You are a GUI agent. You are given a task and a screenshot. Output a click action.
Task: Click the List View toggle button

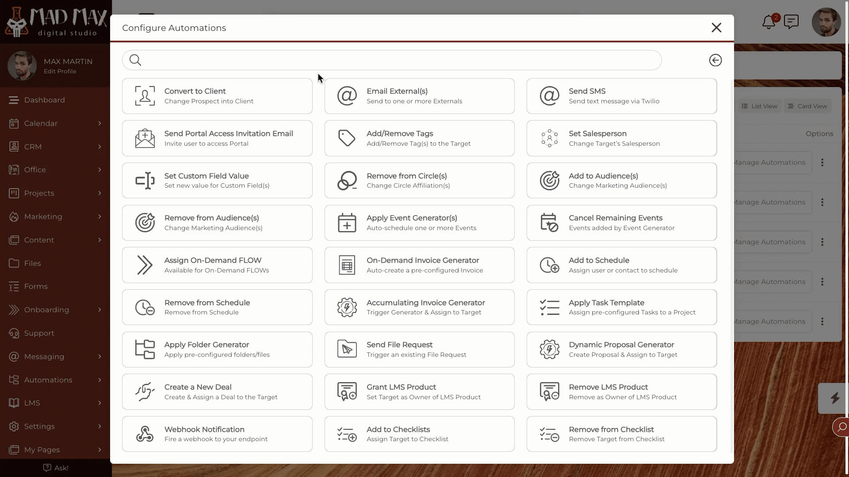[760, 106]
